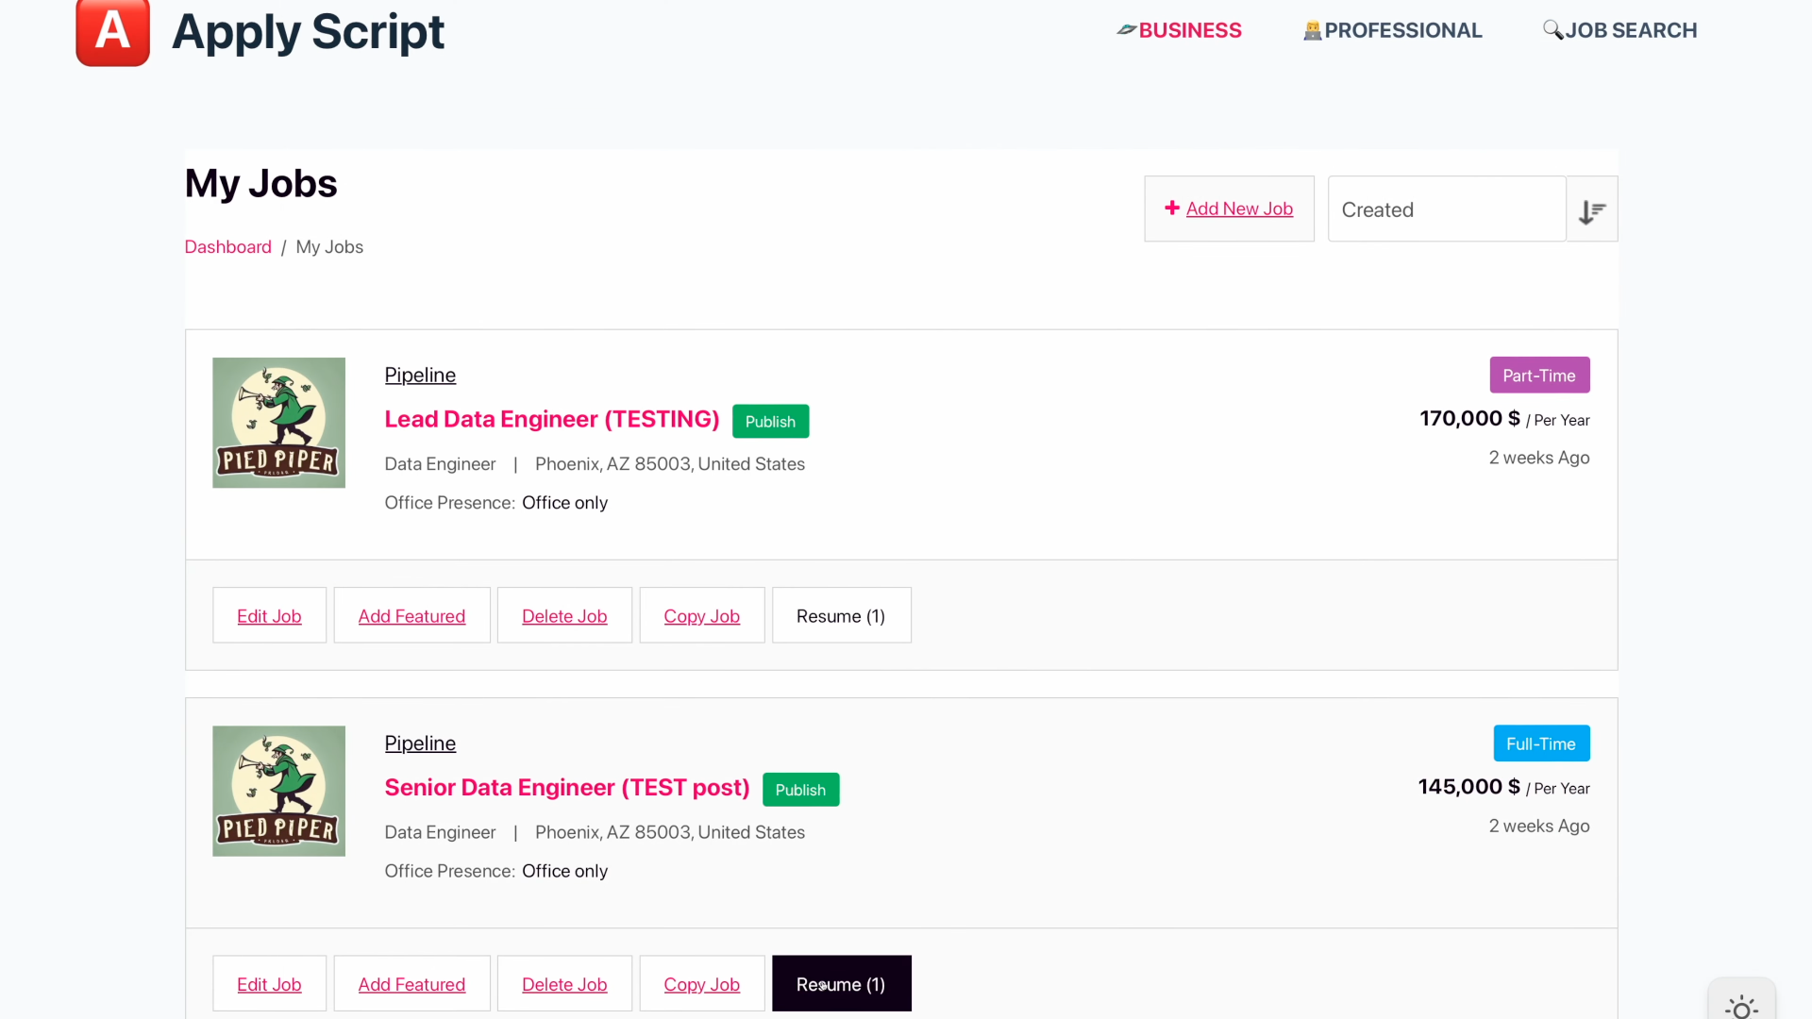Copy the Lead Data Engineer job
1812x1019 pixels.
(701, 616)
